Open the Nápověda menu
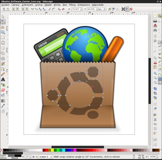Screen dimensions: 162x160 [x=98, y=5]
